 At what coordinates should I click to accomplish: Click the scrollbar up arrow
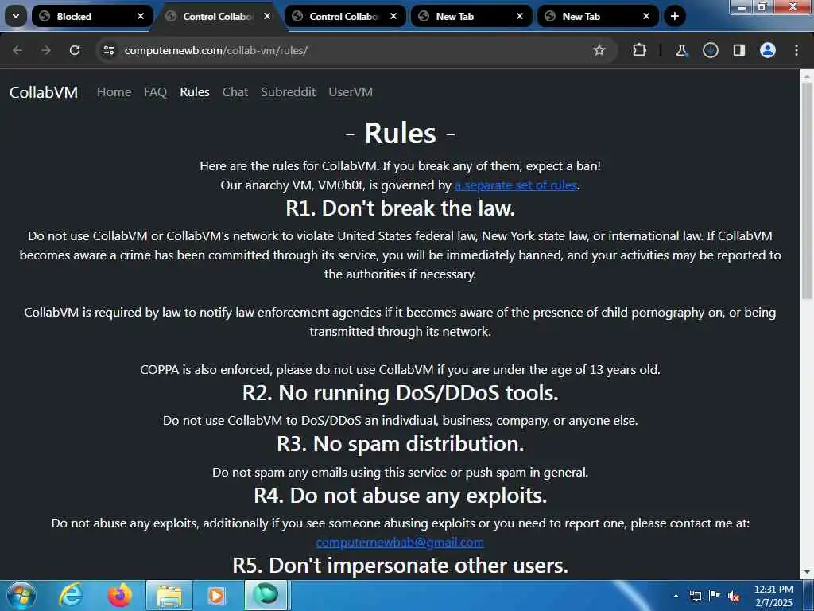[807, 76]
